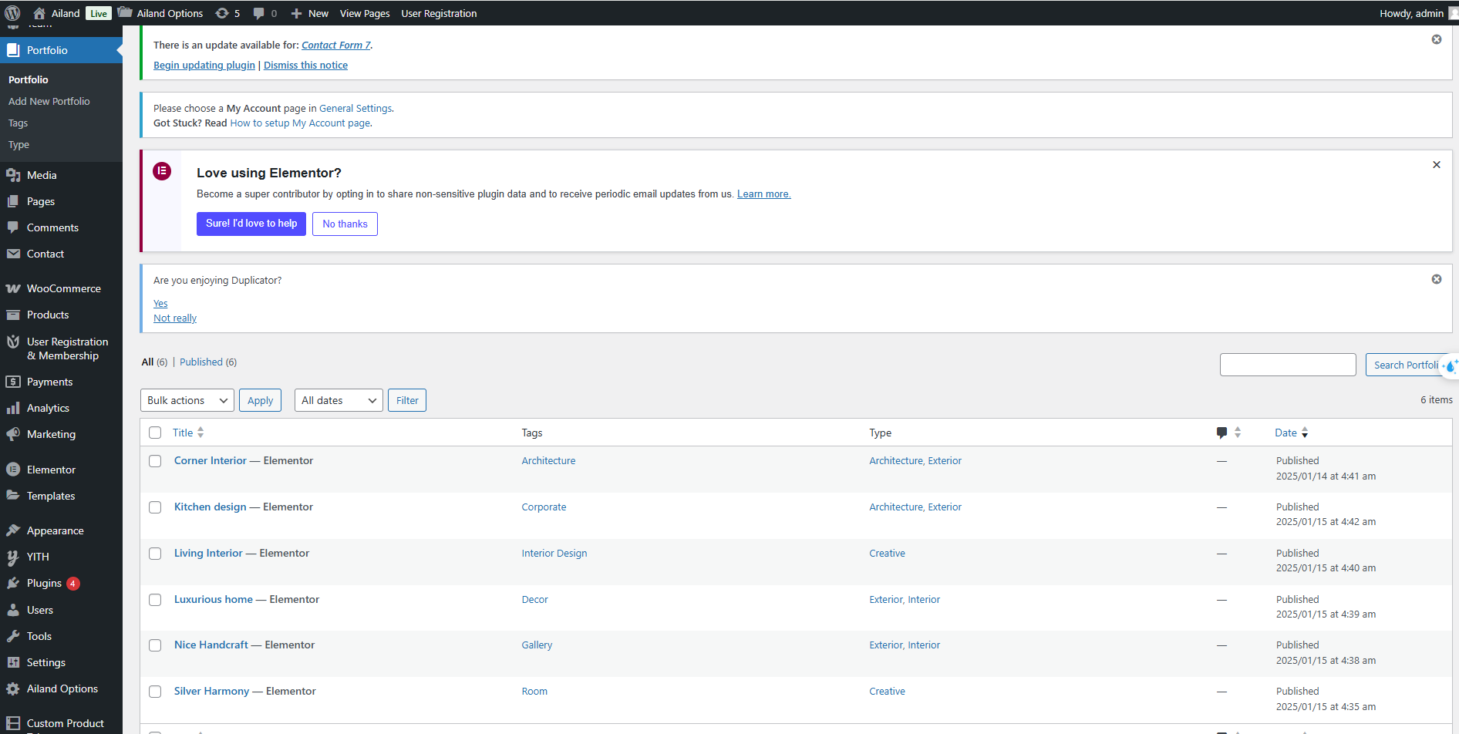Open Add New Portfolio submenu item

click(49, 101)
